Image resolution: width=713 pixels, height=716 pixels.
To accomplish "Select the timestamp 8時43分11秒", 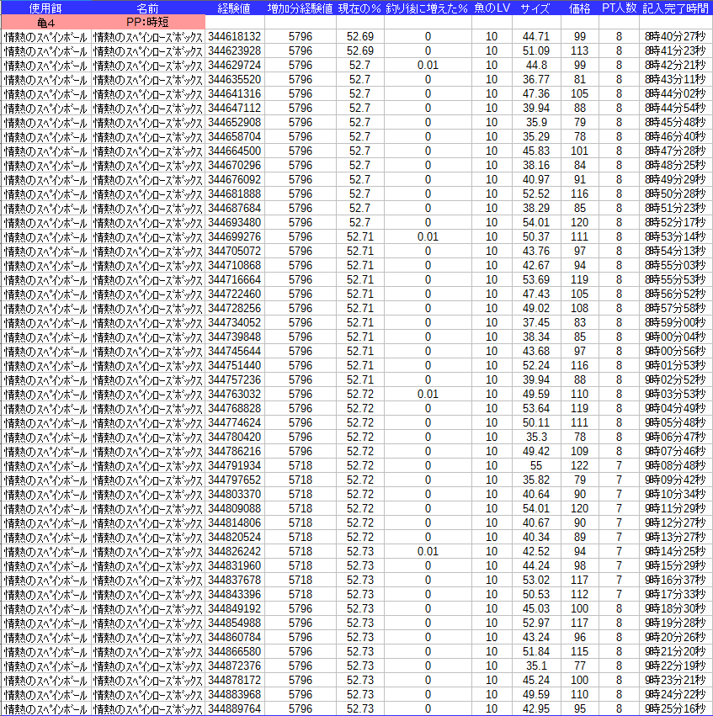I will click(675, 79).
